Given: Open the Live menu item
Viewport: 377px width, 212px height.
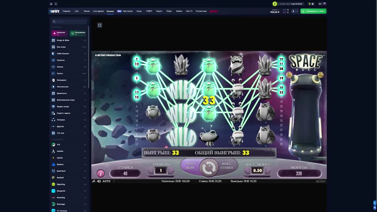Looking at the screenshot, I should click(77, 11).
